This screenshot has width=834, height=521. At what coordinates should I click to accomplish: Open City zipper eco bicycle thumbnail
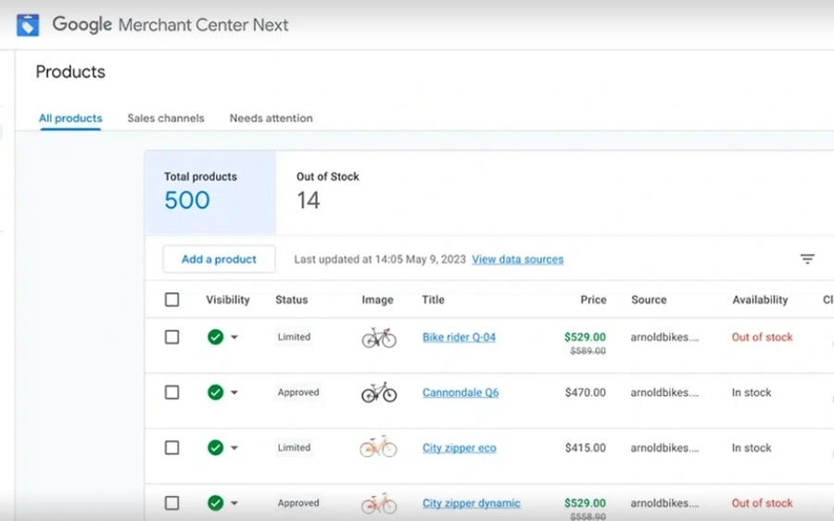pyautogui.click(x=378, y=447)
